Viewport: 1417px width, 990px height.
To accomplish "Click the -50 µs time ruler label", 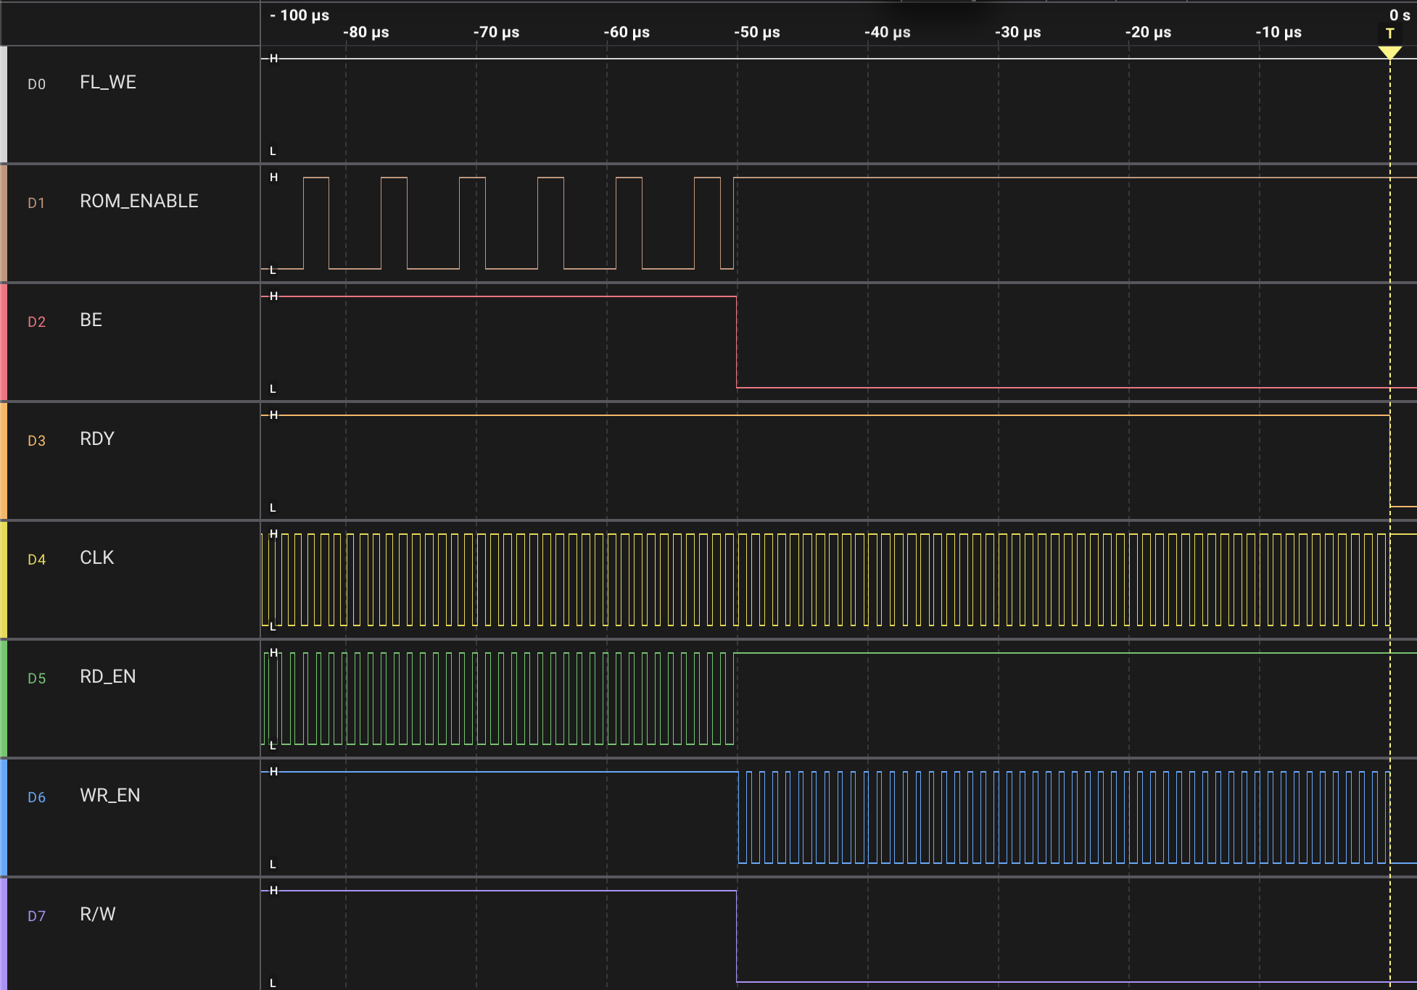I will (756, 33).
